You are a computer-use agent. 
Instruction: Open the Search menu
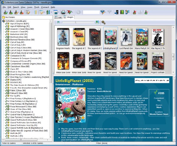pyautogui.click(x=16, y=7)
